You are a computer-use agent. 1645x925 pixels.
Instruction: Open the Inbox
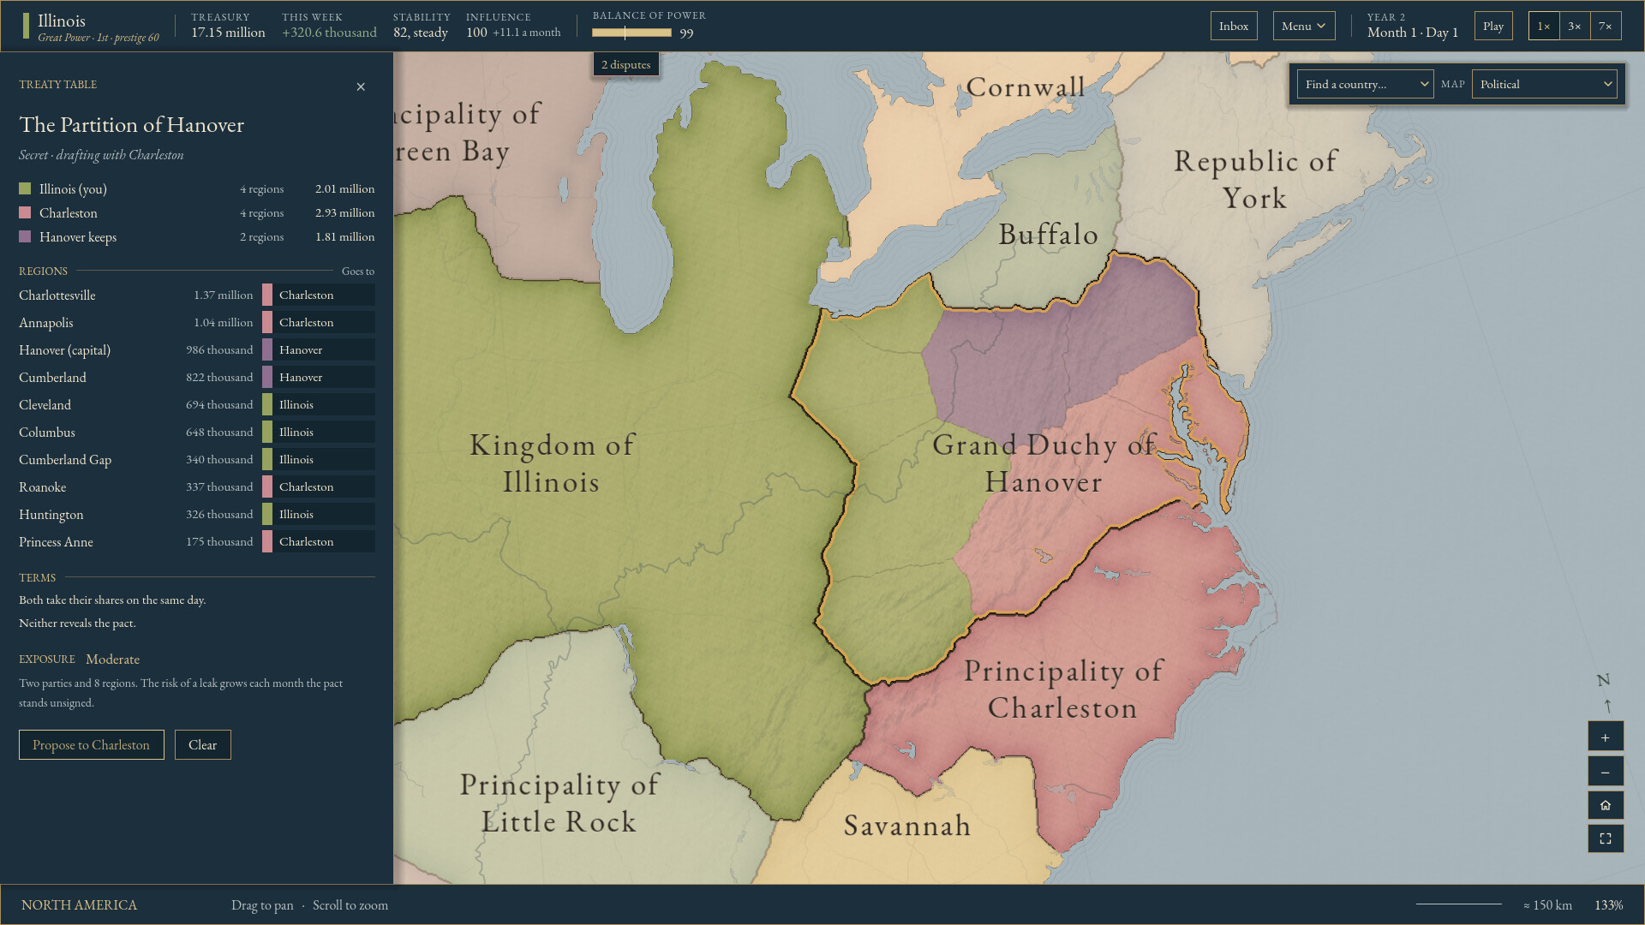coord(1234,26)
